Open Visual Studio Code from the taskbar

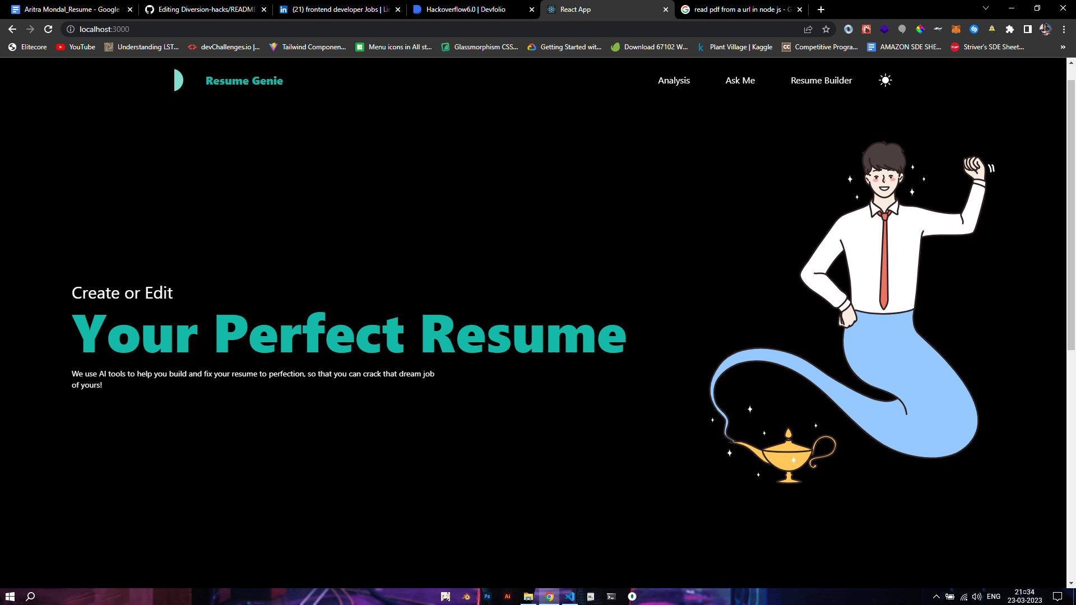[x=569, y=596]
